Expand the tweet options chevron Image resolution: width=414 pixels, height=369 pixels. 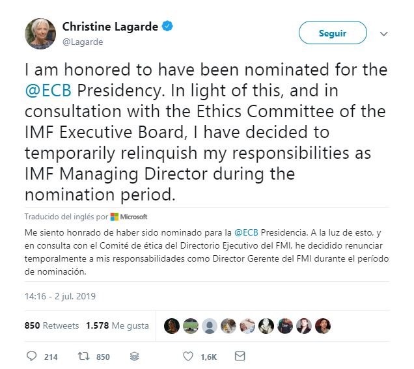[x=383, y=34]
